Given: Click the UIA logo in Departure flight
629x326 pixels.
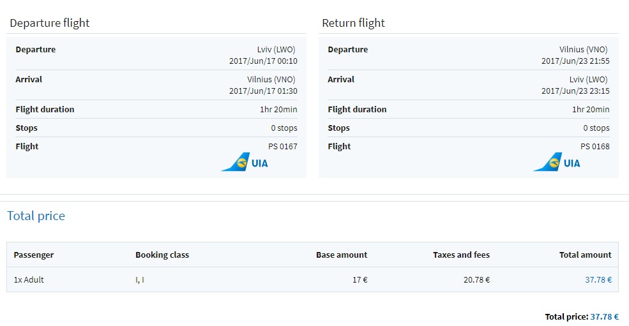Looking at the screenshot, I should [245, 162].
